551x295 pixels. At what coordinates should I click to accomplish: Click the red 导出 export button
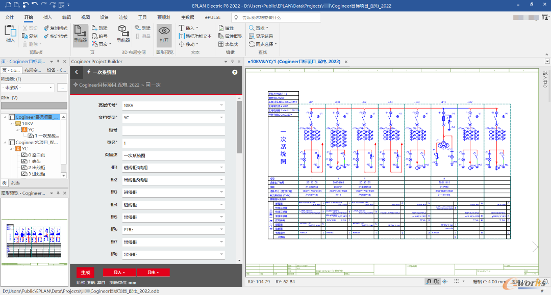coord(153,272)
